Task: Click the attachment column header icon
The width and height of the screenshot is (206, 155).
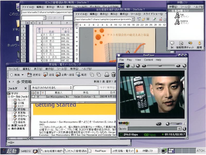Action: coord(38,93)
